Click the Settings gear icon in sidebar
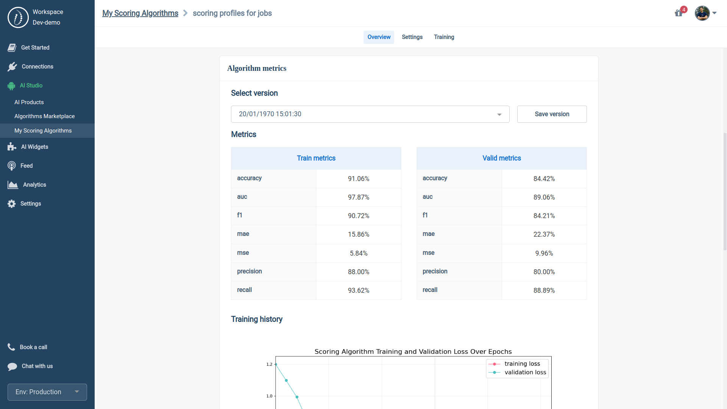The height and width of the screenshot is (409, 727). (x=12, y=204)
